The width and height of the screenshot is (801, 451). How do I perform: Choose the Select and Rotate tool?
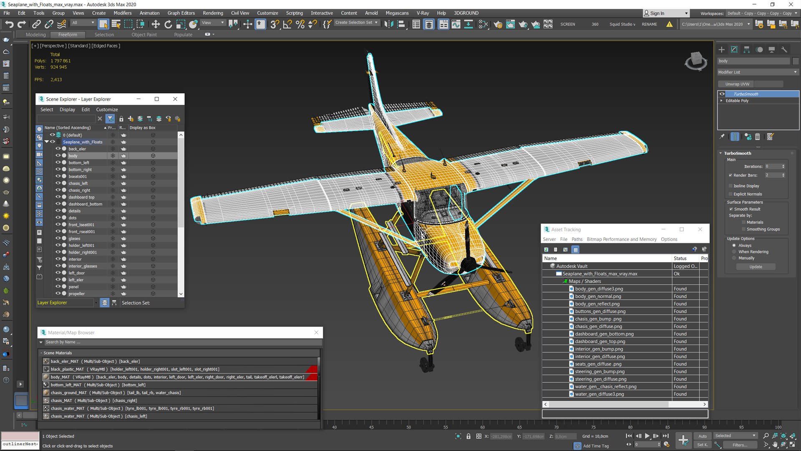coord(168,24)
